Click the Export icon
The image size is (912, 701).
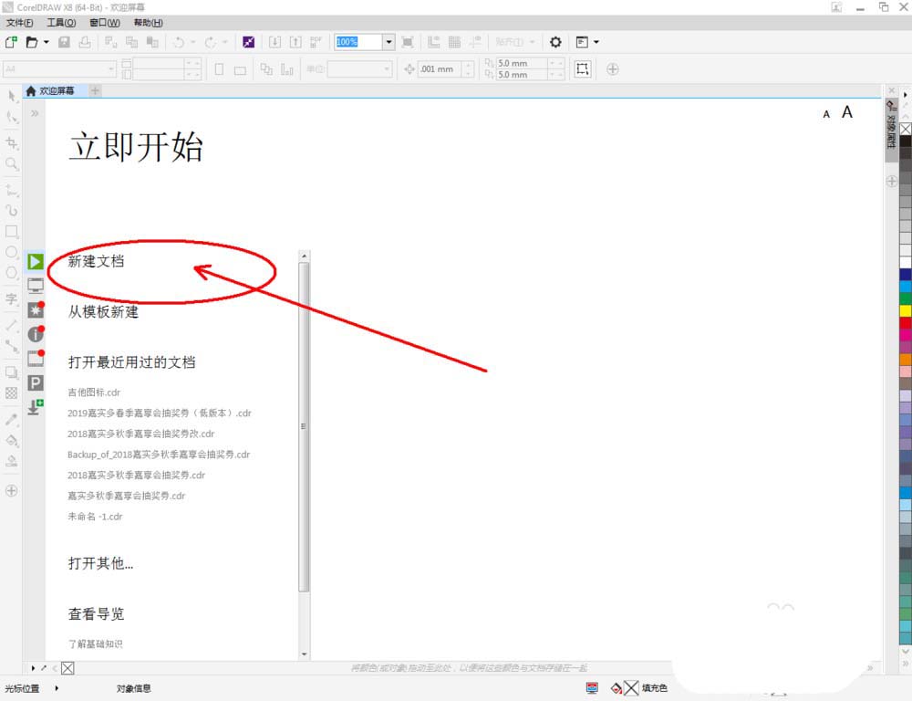pyautogui.click(x=295, y=42)
